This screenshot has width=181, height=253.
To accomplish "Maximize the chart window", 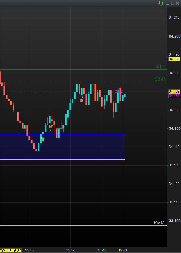I will click(173, 3).
